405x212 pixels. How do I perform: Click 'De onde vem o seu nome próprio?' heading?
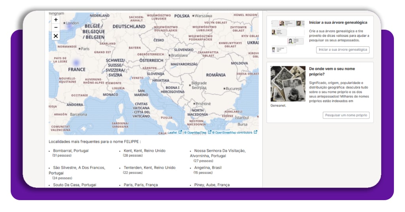[x=332, y=71]
